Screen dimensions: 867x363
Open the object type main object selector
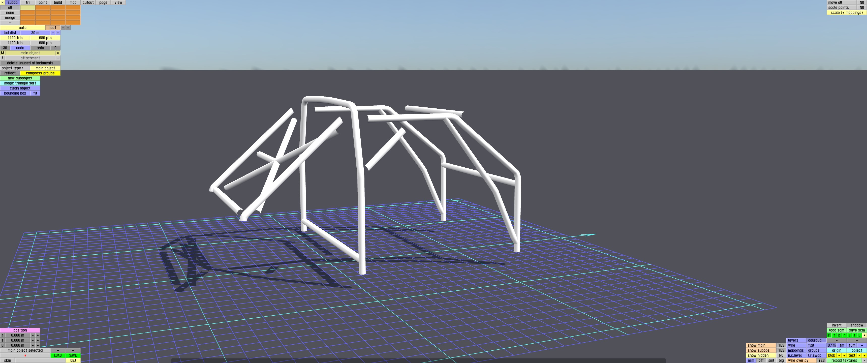[x=45, y=68]
